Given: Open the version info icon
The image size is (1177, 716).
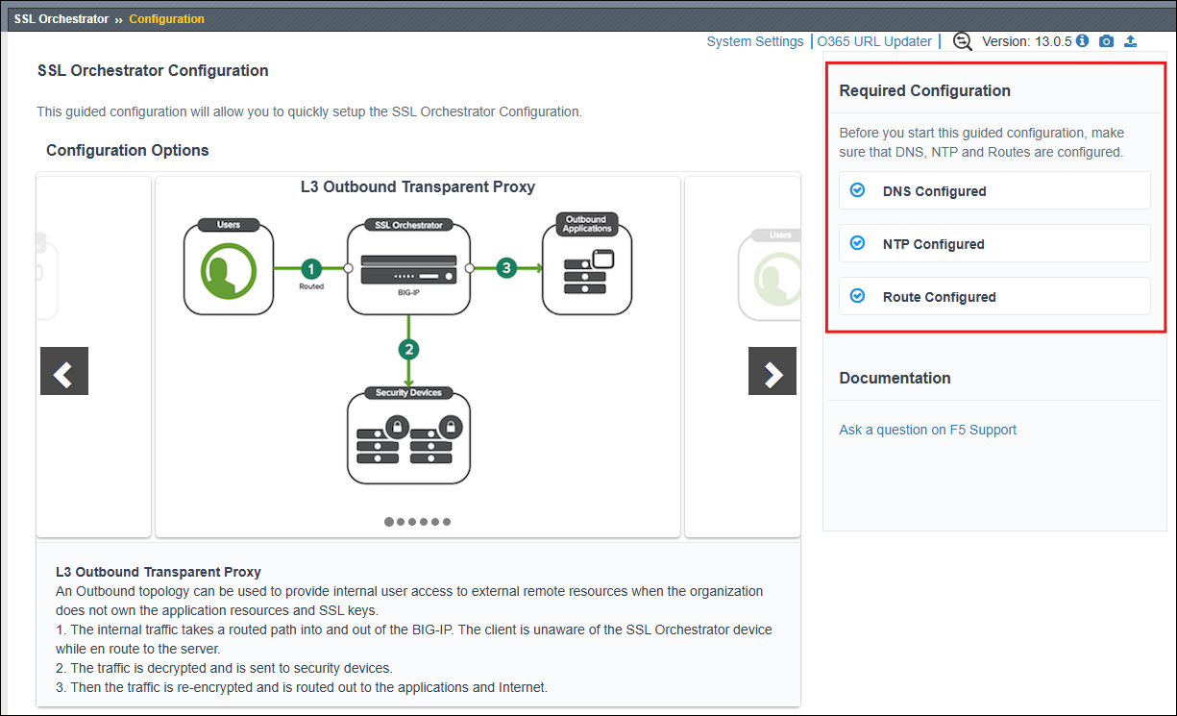Looking at the screenshot, I should click(x=1082, y=41).
